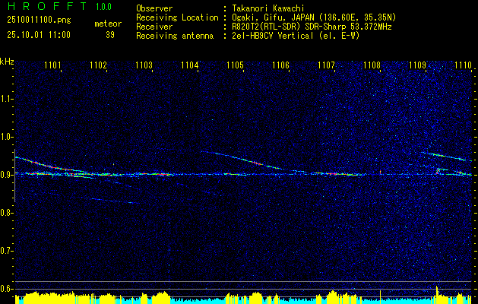Click the Receiver label
The image size is (478, 304).
click(x=154, y=27)
